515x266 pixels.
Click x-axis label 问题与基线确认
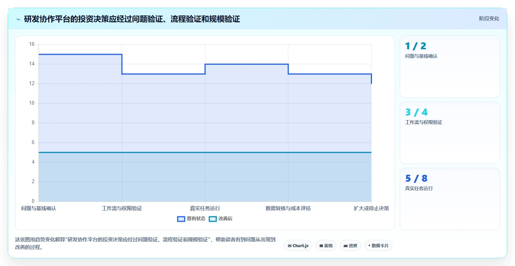(x=39, y=208)
